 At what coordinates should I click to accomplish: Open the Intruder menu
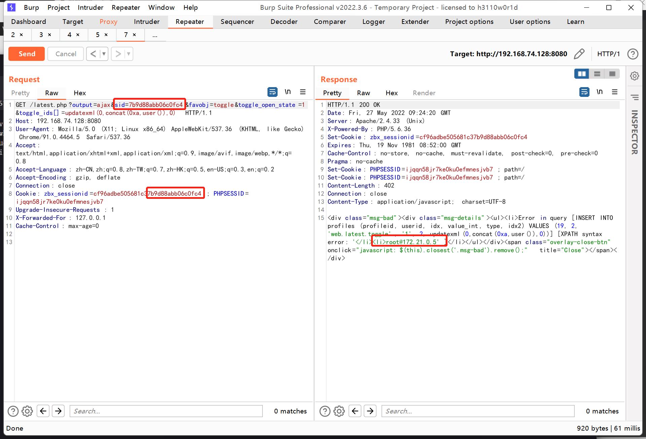click(91, 7)
